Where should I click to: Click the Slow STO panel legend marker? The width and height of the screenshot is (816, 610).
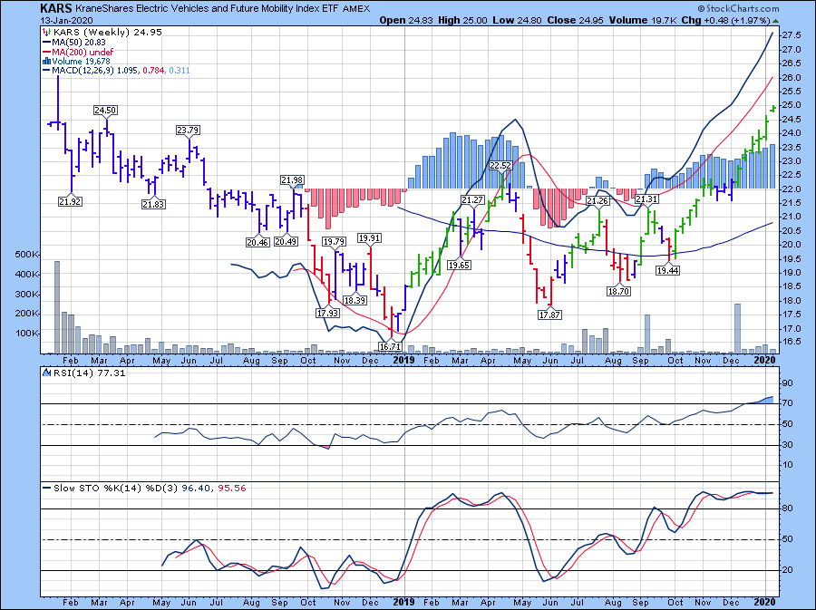pyautogui.click(x=45, y=488)
